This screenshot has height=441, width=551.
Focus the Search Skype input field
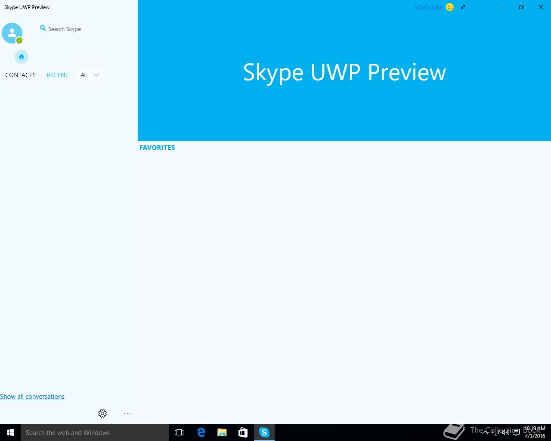80,29
